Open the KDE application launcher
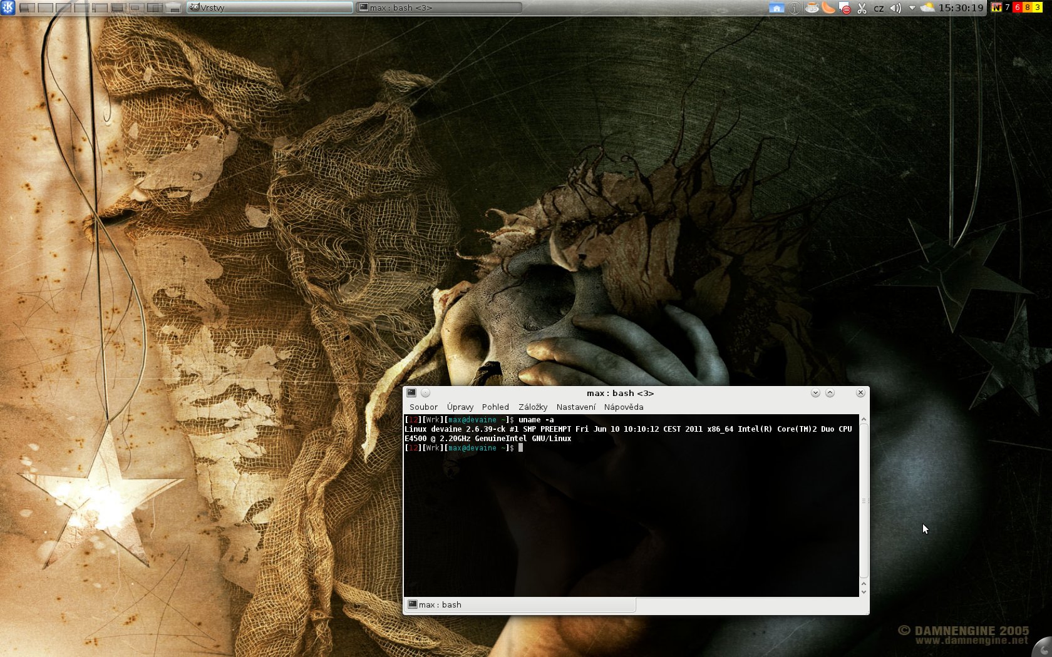 point(8,8)
